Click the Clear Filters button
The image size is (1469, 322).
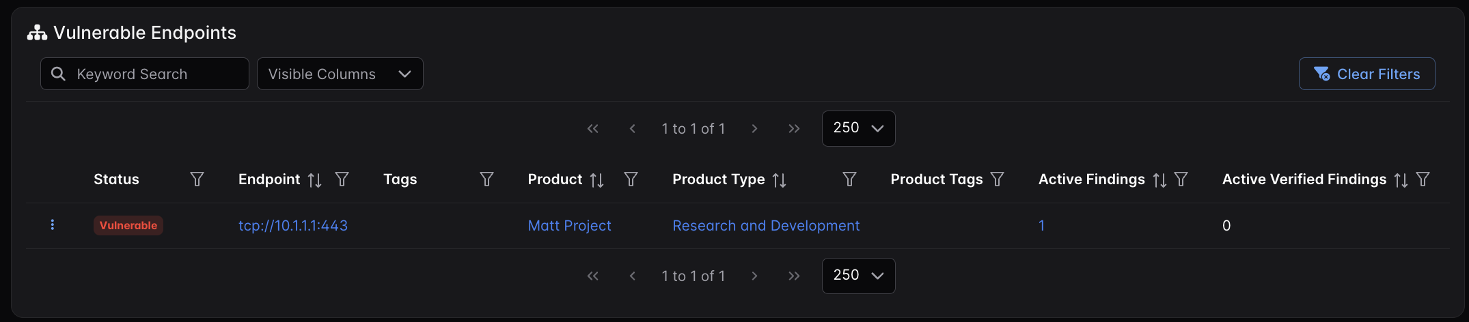(x=1367, y=74)
